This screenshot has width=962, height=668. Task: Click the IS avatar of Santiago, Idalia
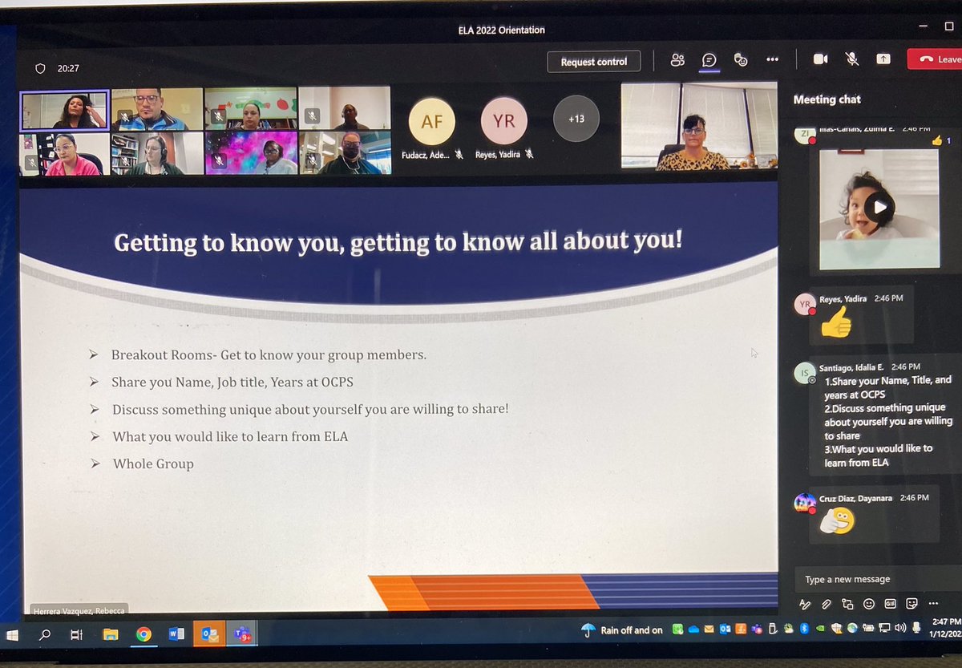pyautogui.click(x=804, y=372)
